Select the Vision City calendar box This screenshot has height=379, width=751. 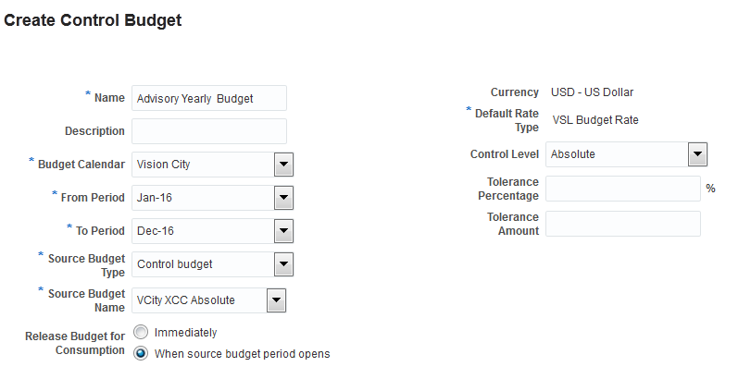click(203, 165)
